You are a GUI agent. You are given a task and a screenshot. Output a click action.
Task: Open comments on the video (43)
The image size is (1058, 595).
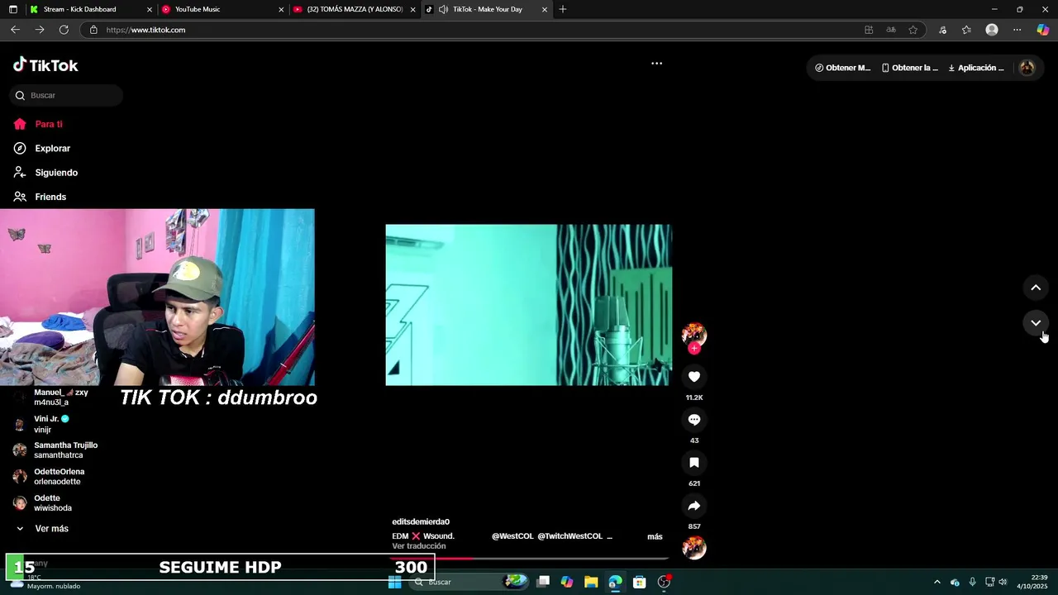pyautogui.click(x=694, y=420)
